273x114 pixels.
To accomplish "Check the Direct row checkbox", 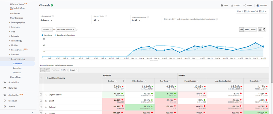I will pos(41,101).
